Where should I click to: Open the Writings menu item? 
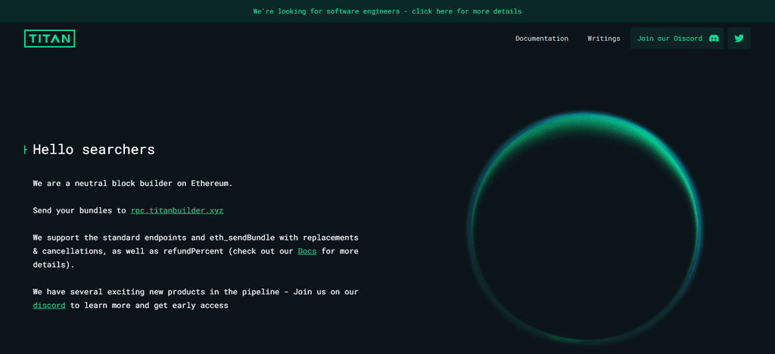(x=603, y=39)
